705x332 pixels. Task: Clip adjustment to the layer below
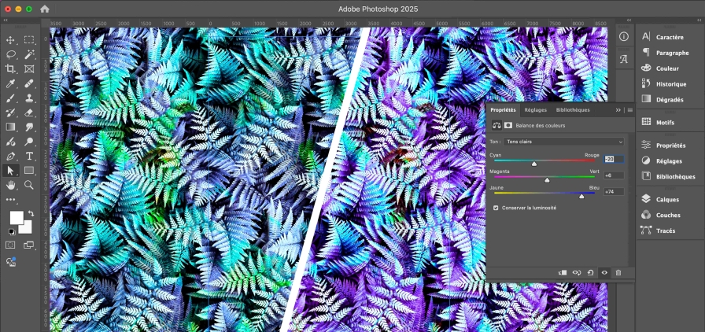point(563,273)
